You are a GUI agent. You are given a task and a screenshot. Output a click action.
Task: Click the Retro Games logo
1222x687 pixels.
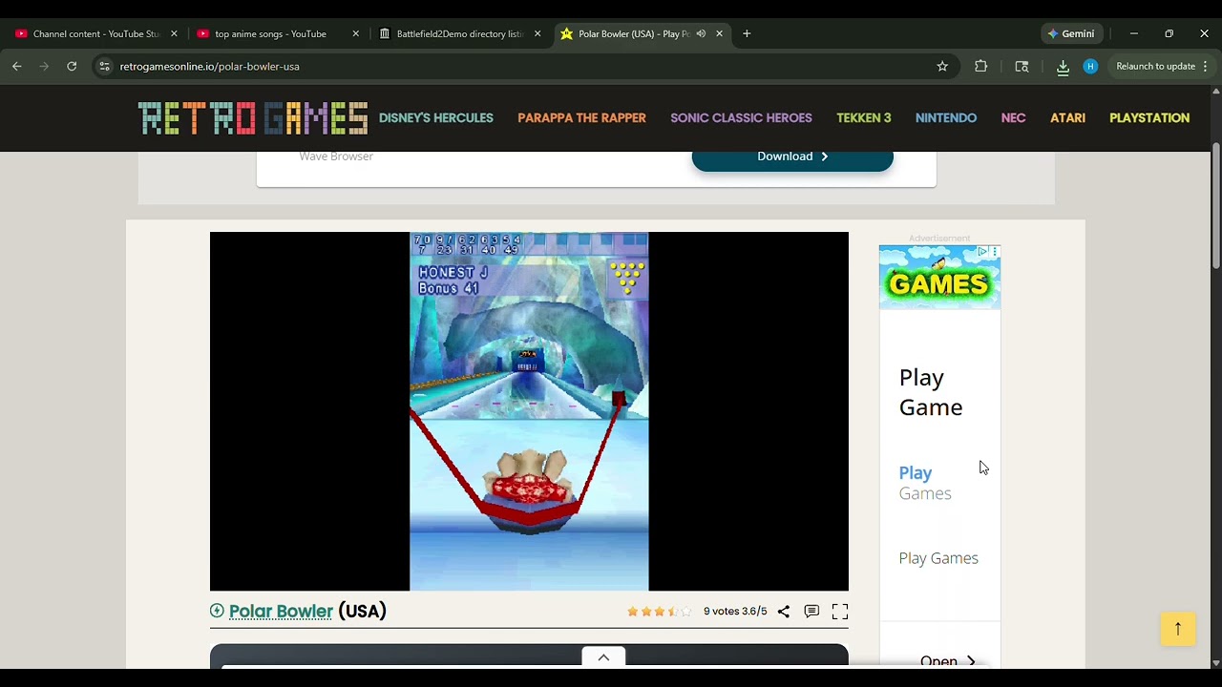pyautogui.click(x=252, y=118)
